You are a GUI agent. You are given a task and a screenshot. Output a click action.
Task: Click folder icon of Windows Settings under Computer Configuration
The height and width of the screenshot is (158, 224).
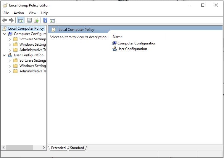point(15,44)
